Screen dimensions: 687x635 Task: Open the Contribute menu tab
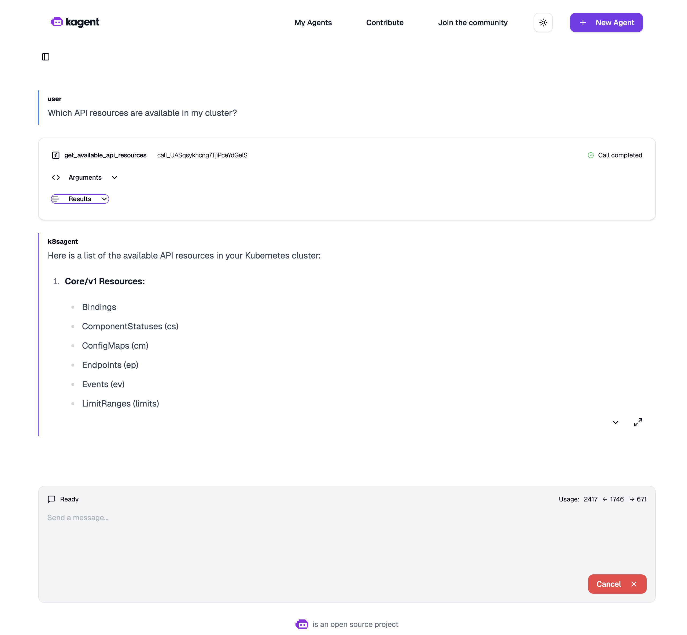tap(385, 22)
